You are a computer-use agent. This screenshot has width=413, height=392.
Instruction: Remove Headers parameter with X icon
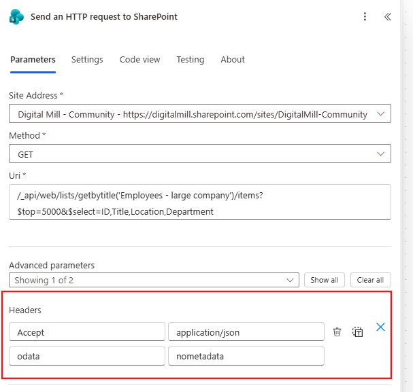click(x=380, y=327)
